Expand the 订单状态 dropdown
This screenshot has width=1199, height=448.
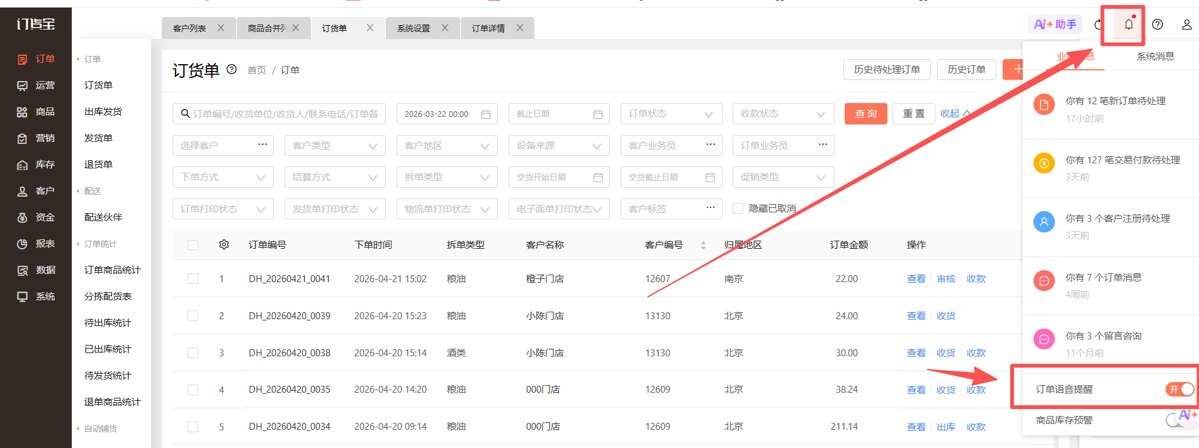[x=671, y=114]
